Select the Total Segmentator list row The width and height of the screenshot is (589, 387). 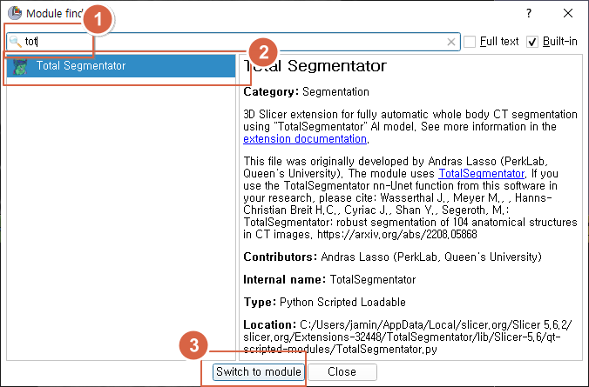click(x=121, y=66)
